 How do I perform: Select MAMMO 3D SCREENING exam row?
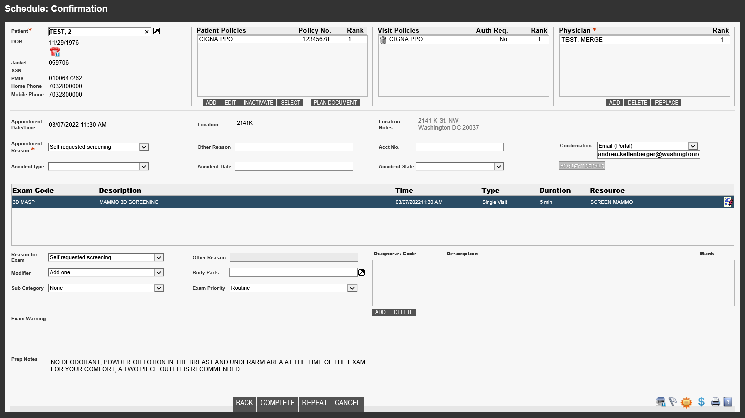point(373,202)
